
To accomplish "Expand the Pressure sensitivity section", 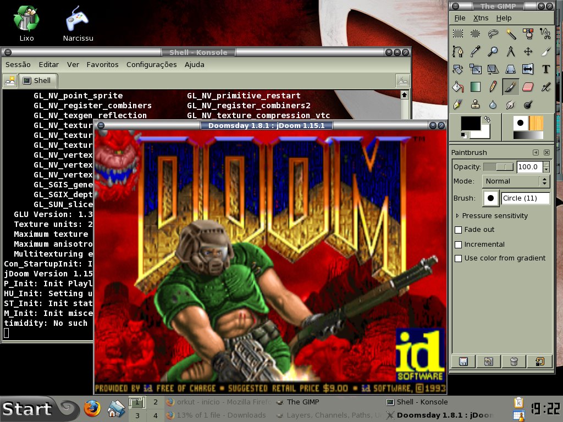I will coord(492,215).
